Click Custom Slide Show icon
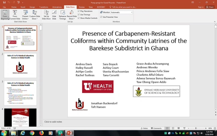Screen dimensions: 217x136 pyautogui.click(x=35, y=12)
